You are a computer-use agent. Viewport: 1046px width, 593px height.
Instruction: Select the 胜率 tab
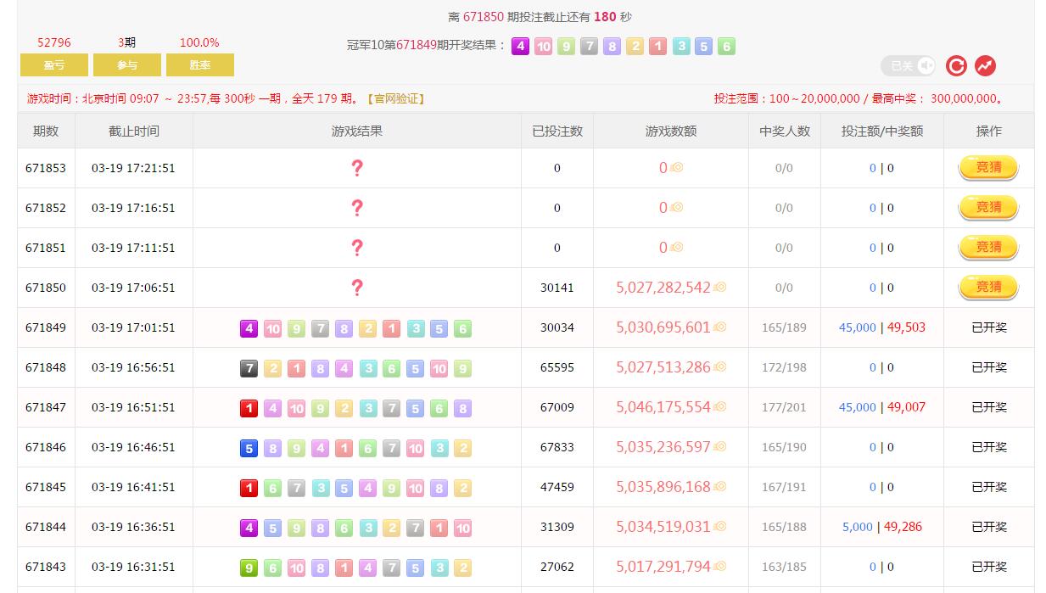200,65
